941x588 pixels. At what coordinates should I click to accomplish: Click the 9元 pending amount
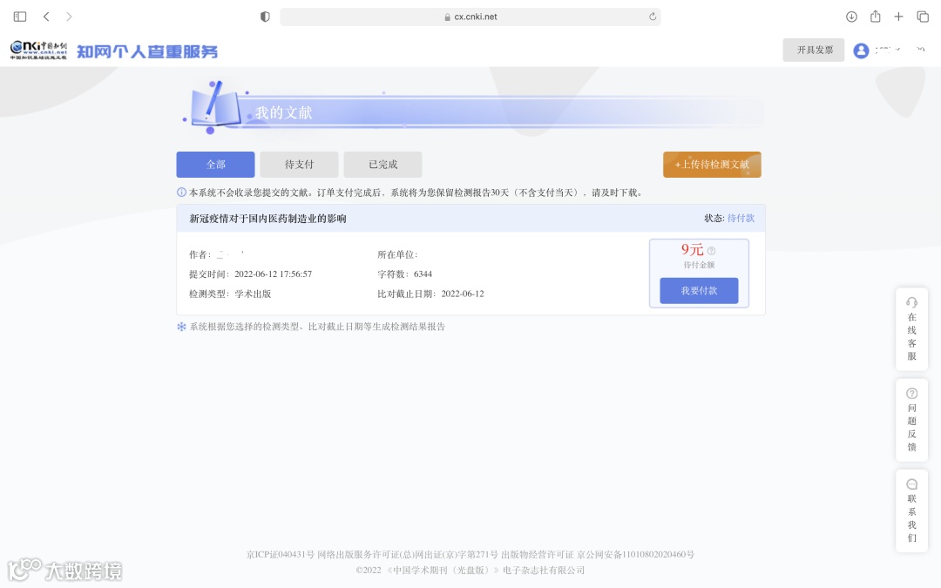click(x=692, y=250)
